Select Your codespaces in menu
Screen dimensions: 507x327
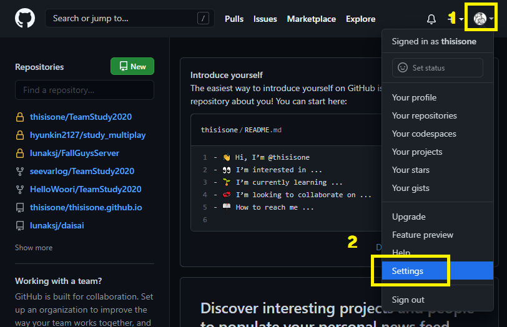[438, 134]
